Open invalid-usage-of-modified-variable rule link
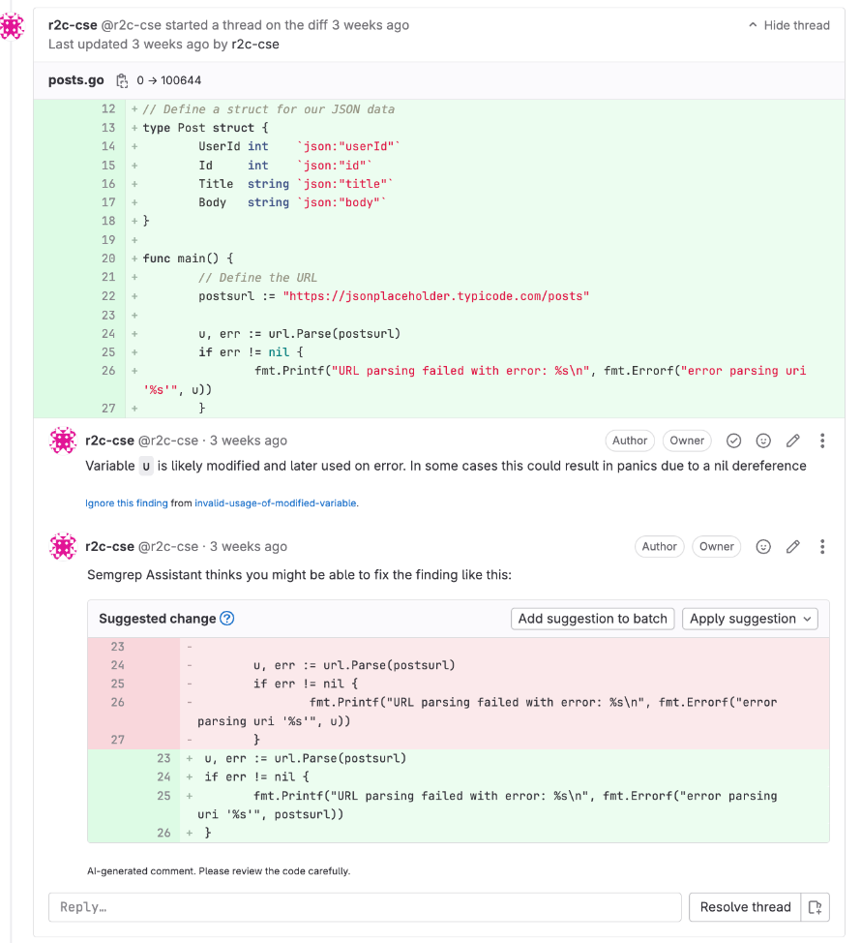The width and height of the screenshot is (861, 943). 276,502
